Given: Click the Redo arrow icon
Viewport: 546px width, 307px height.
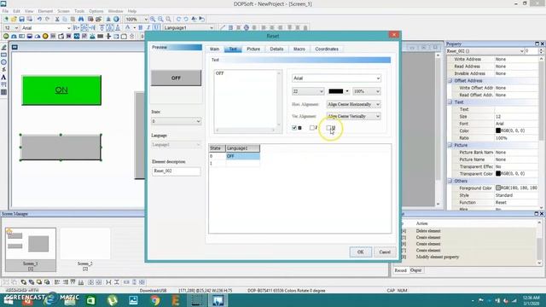Looking at the screenshot, I should pos(48,19).
